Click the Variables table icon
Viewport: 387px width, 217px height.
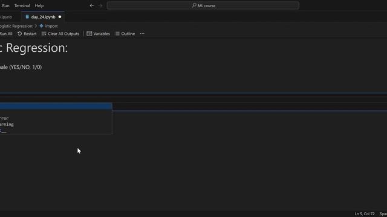point(89,34)
